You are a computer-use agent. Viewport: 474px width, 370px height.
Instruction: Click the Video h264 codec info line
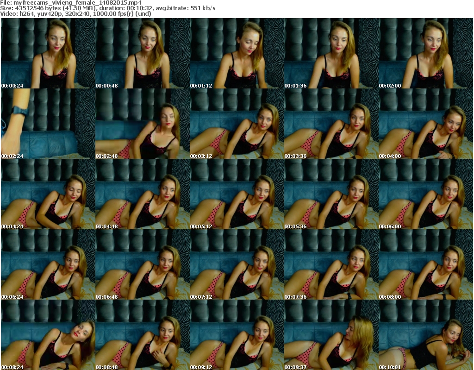pyautogui.click(x=75, y=13)
